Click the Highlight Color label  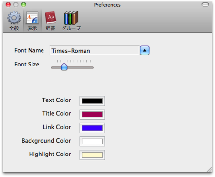[50, 154]
